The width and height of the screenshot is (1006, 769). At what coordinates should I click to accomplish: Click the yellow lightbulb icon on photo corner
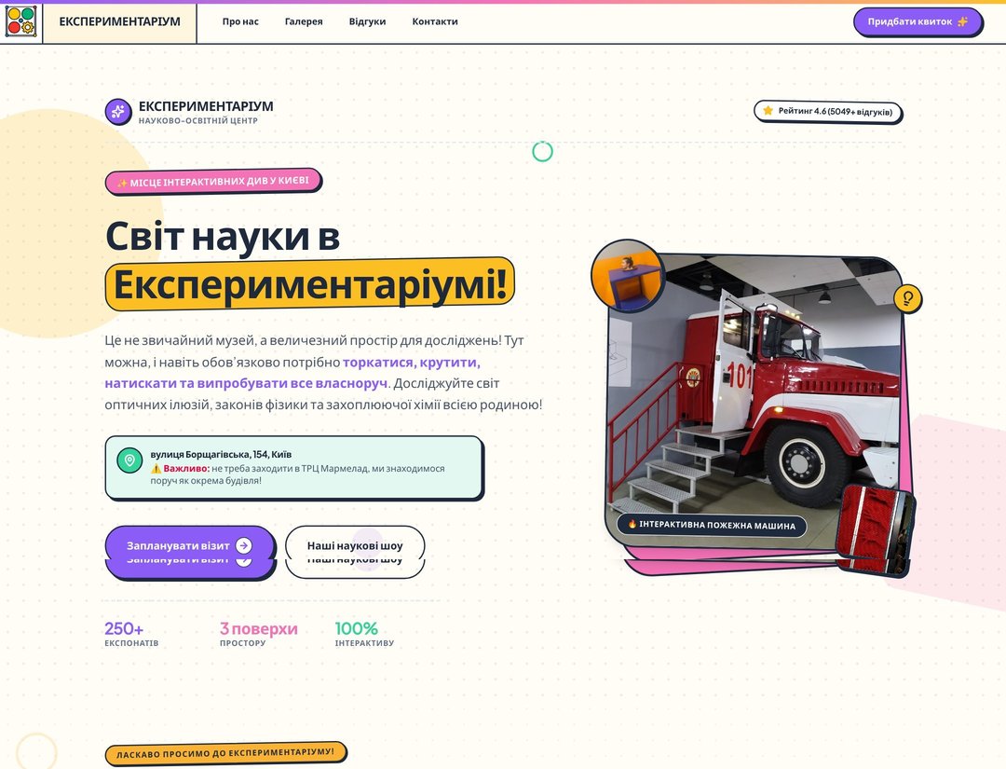coord(908,298)
